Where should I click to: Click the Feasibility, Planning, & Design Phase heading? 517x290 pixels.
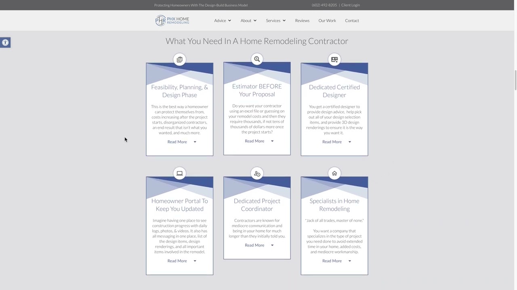(x=180, y=91)
